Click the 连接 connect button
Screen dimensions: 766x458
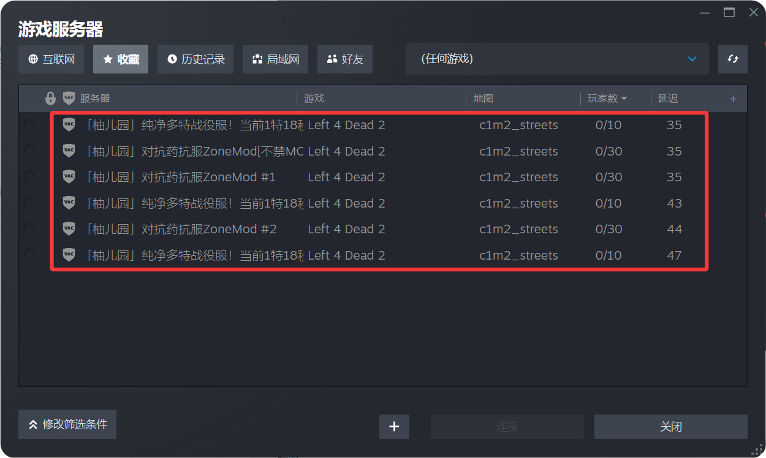(507, 427)
